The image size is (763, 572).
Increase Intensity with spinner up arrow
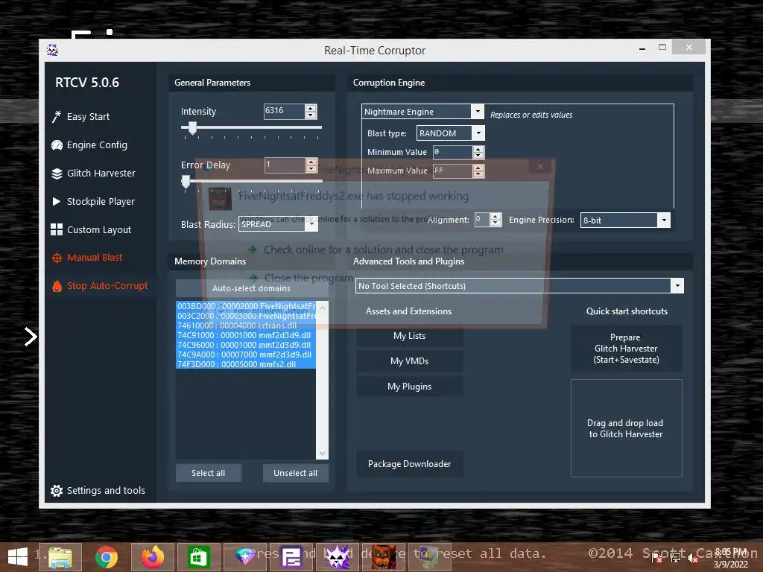click(311, 108)
